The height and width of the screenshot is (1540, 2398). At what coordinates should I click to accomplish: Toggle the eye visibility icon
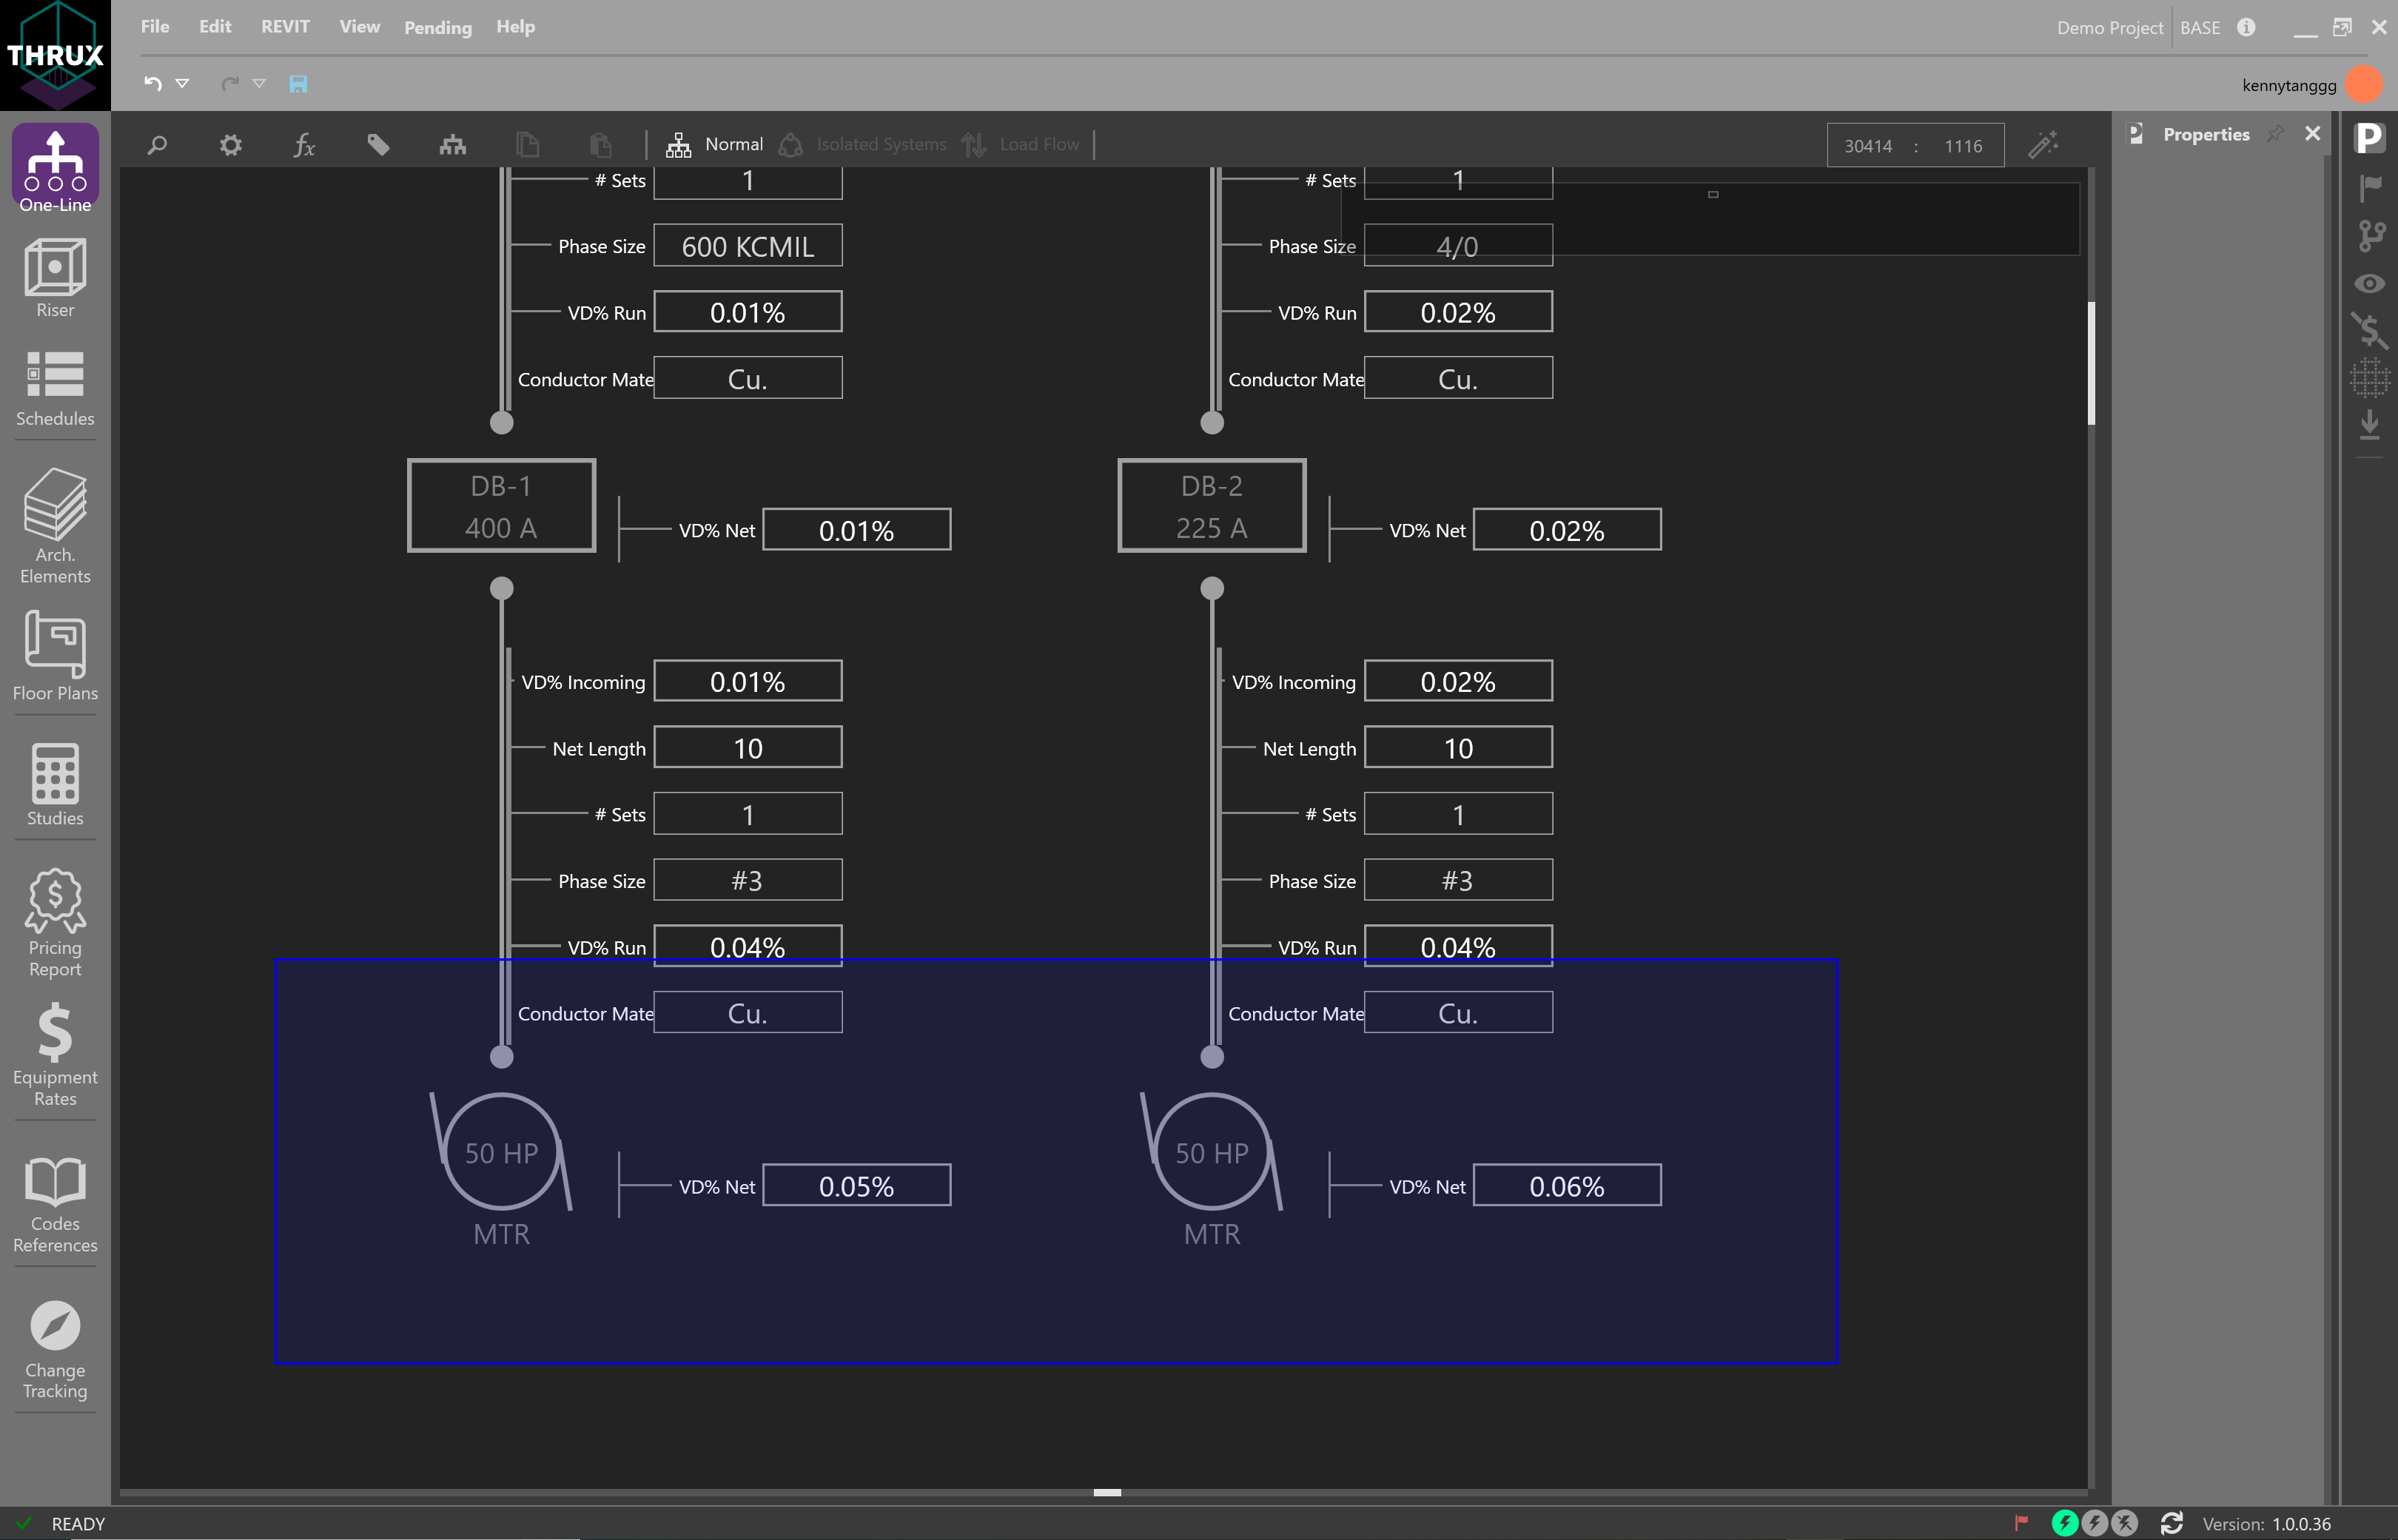(2369, 284)
